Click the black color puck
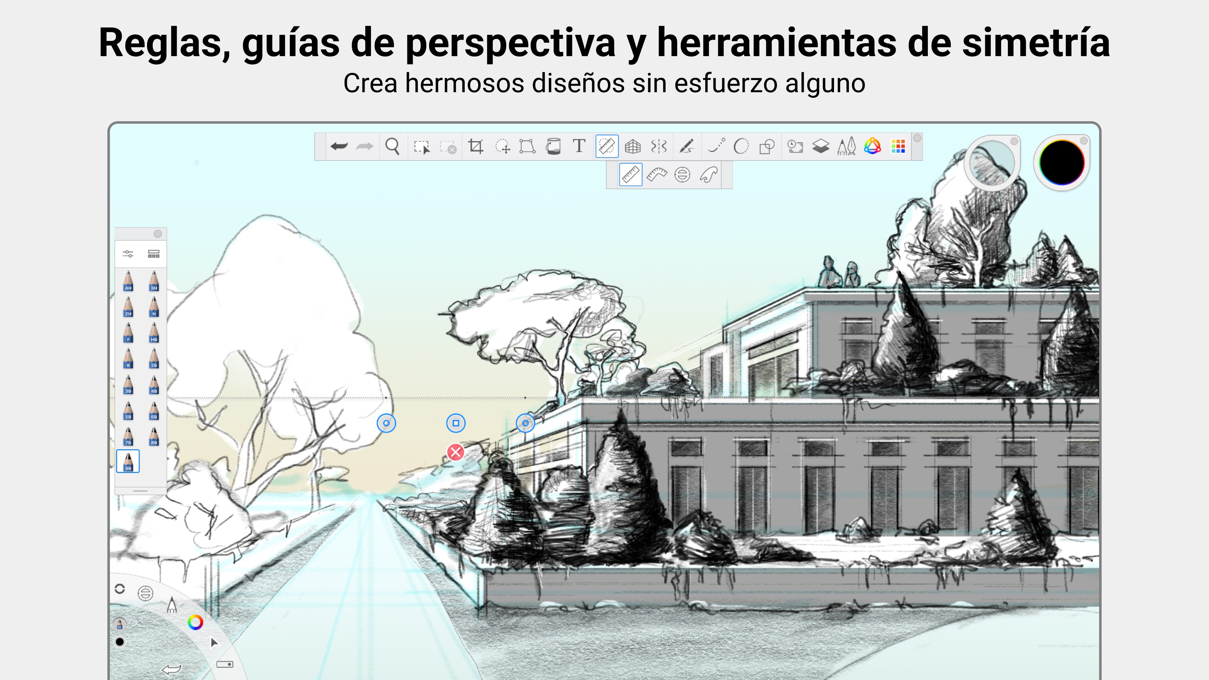 point(1062,163)
